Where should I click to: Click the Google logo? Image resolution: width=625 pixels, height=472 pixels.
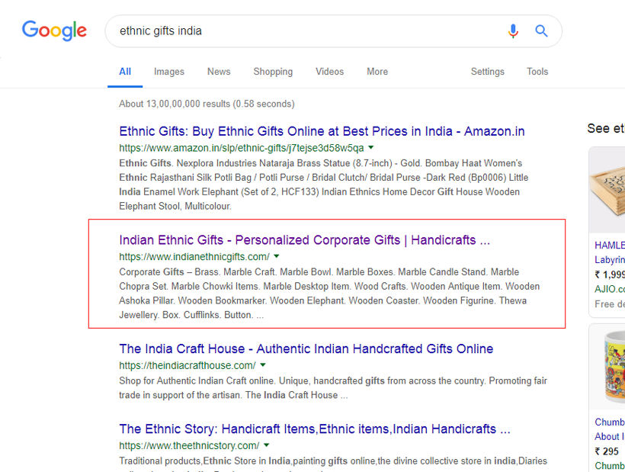coord(54,31)
